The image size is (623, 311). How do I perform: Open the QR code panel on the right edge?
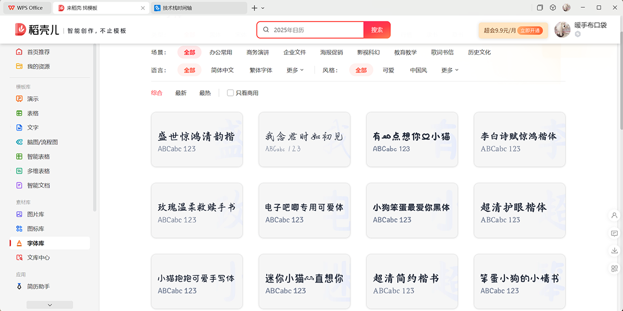point(613,269)
